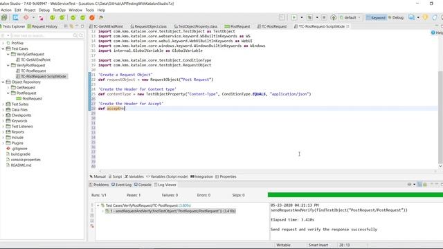
Task: Toggle the Debug perspective button
Action: tap(396, 17)
